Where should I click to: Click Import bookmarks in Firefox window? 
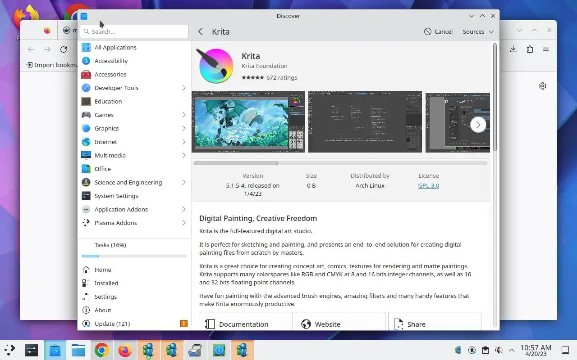click(x=52, y=65)
